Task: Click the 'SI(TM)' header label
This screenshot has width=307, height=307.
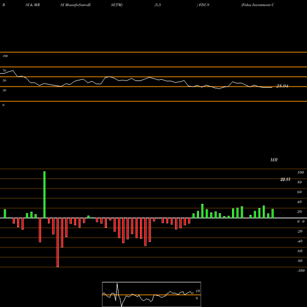Action: click(x=117, y=5)
